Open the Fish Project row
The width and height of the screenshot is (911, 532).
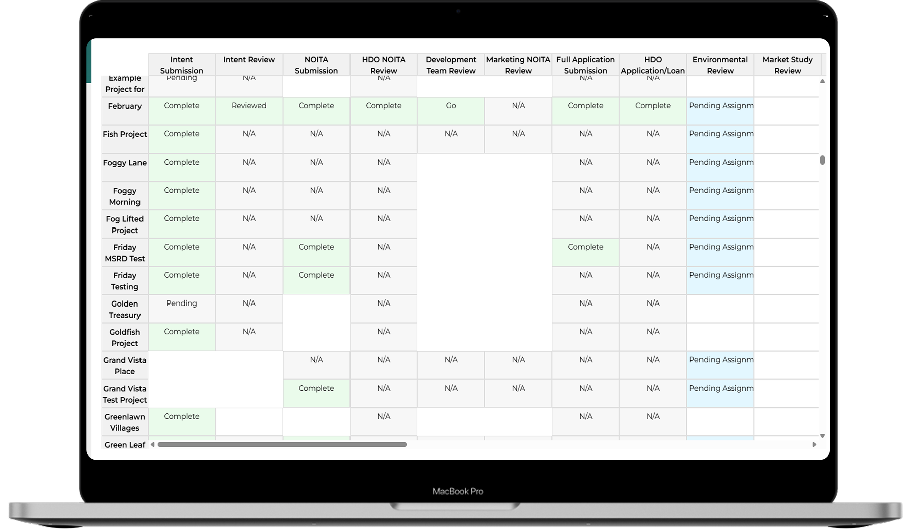tap(125, 139)
